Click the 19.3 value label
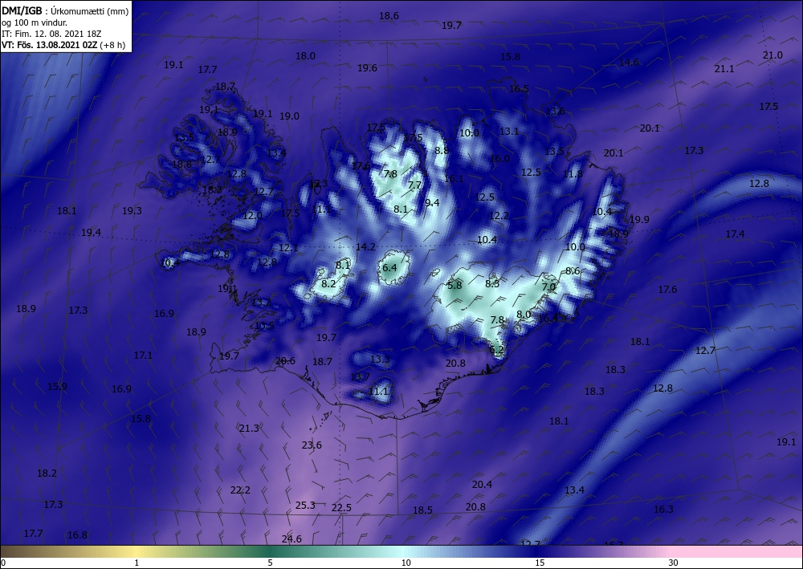The image size is (803, 569). coord(132,210)
